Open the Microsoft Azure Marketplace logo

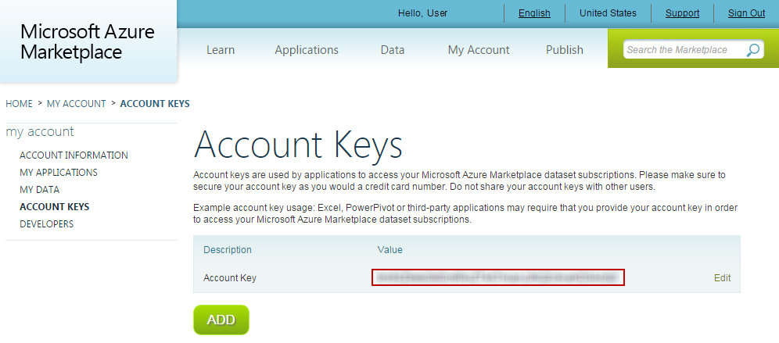(x=88, y=41)
